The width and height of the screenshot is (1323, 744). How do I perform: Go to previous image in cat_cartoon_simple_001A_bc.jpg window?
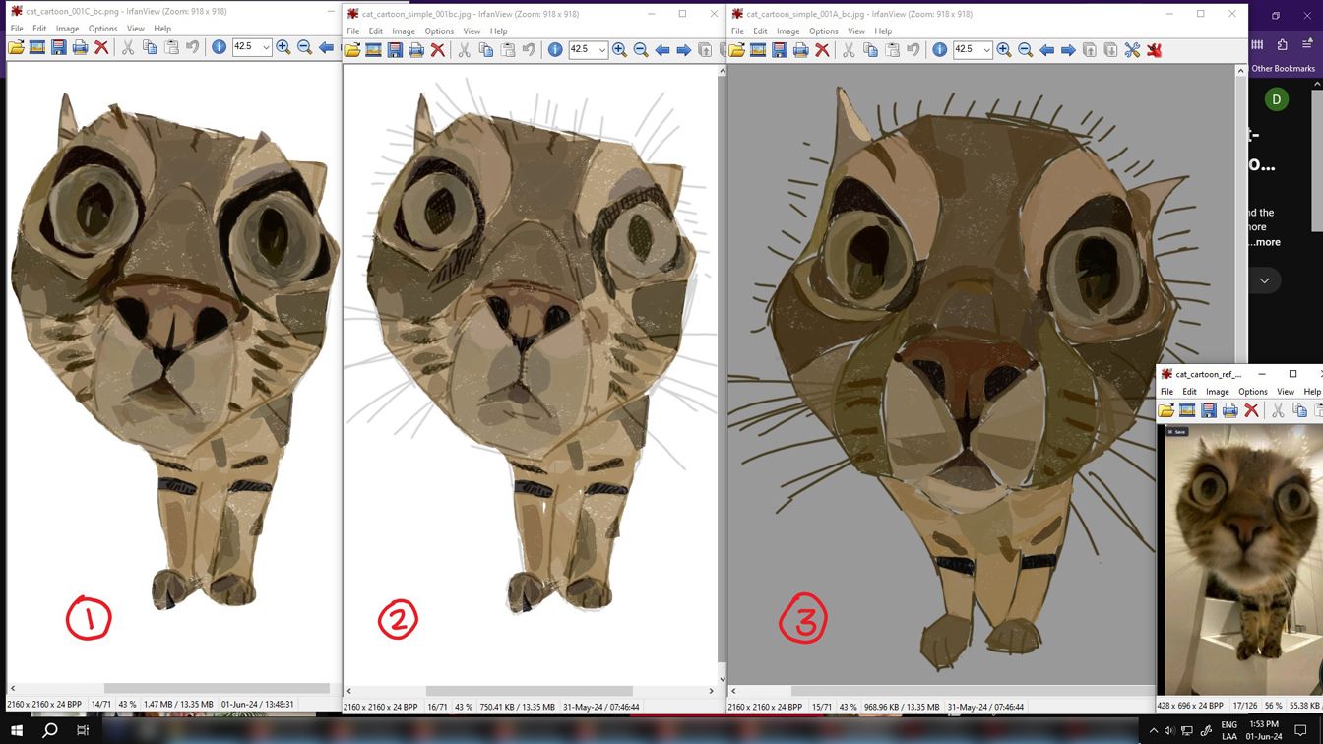[1046, 49]
